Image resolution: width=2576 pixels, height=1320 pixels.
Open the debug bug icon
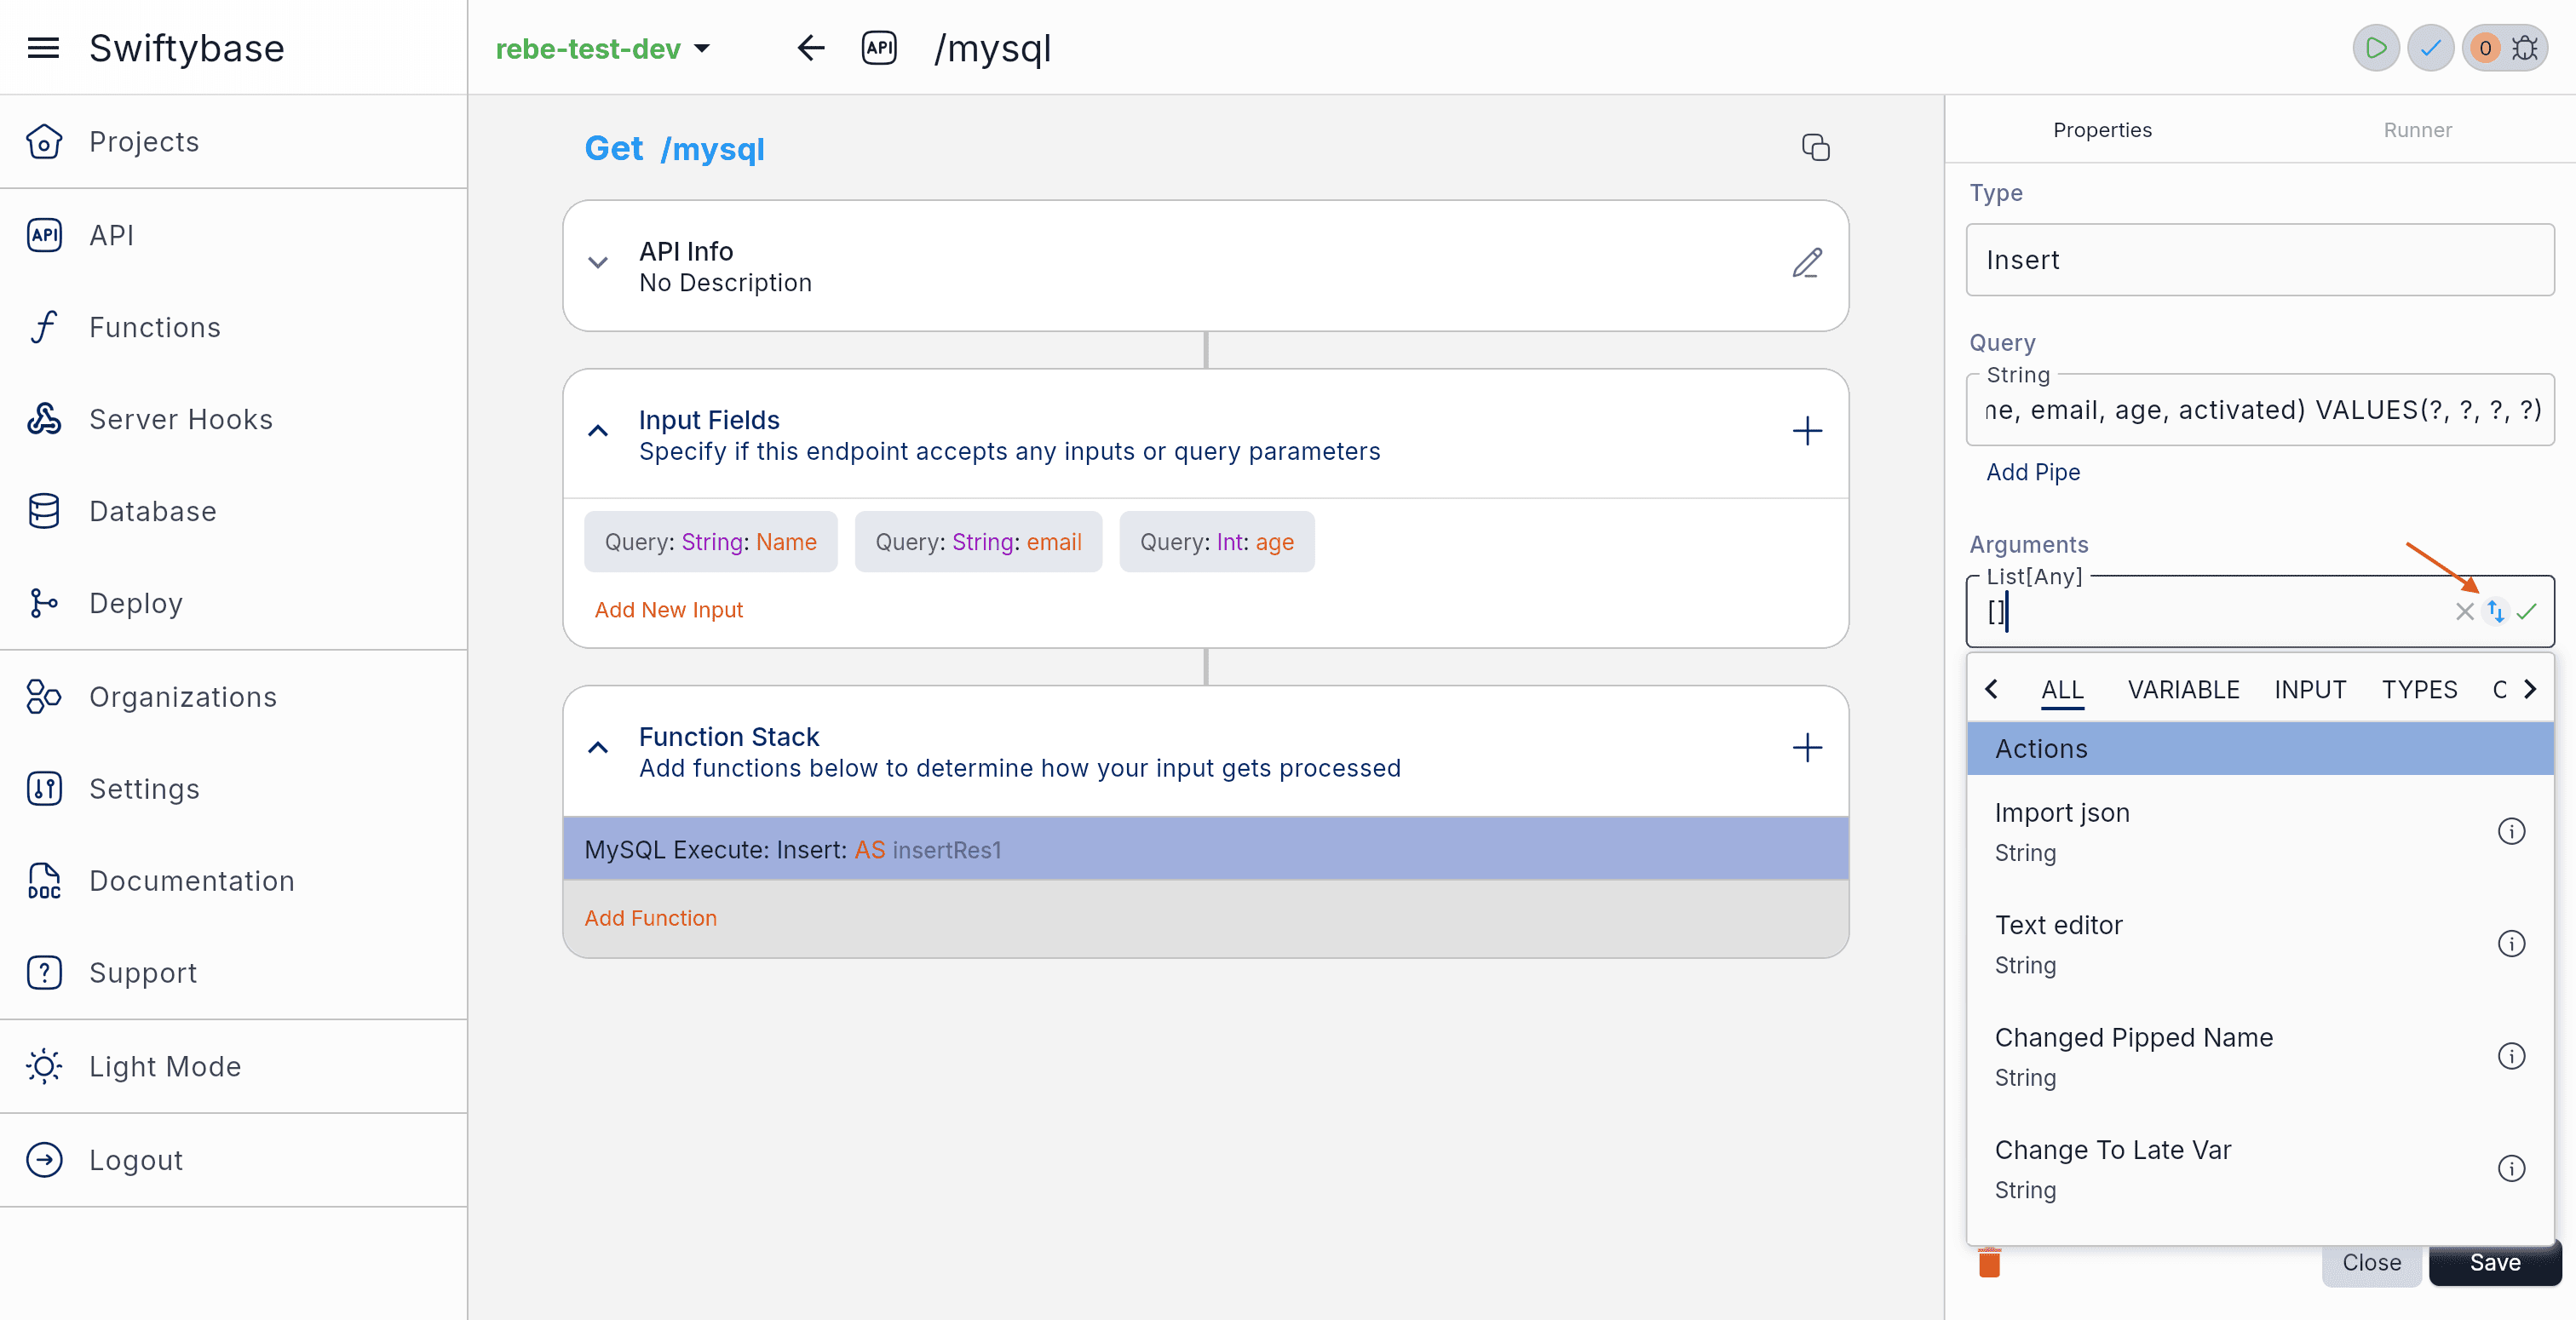pyautogui.click(x=2525, y=48)
